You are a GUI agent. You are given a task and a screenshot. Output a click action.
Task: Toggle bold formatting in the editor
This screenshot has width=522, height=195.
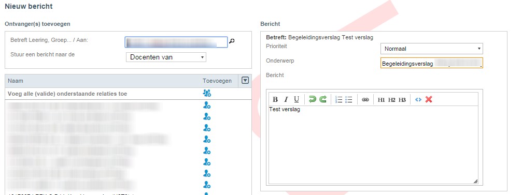tap(275, 99)
